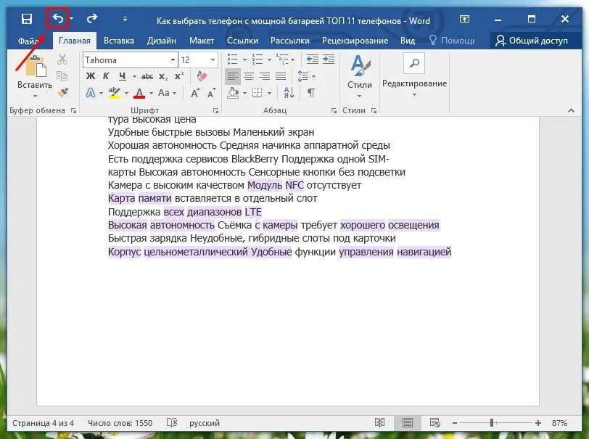Switch to the Дизайн tab
Screen dimensions: 589x439
tap(162, 41)
